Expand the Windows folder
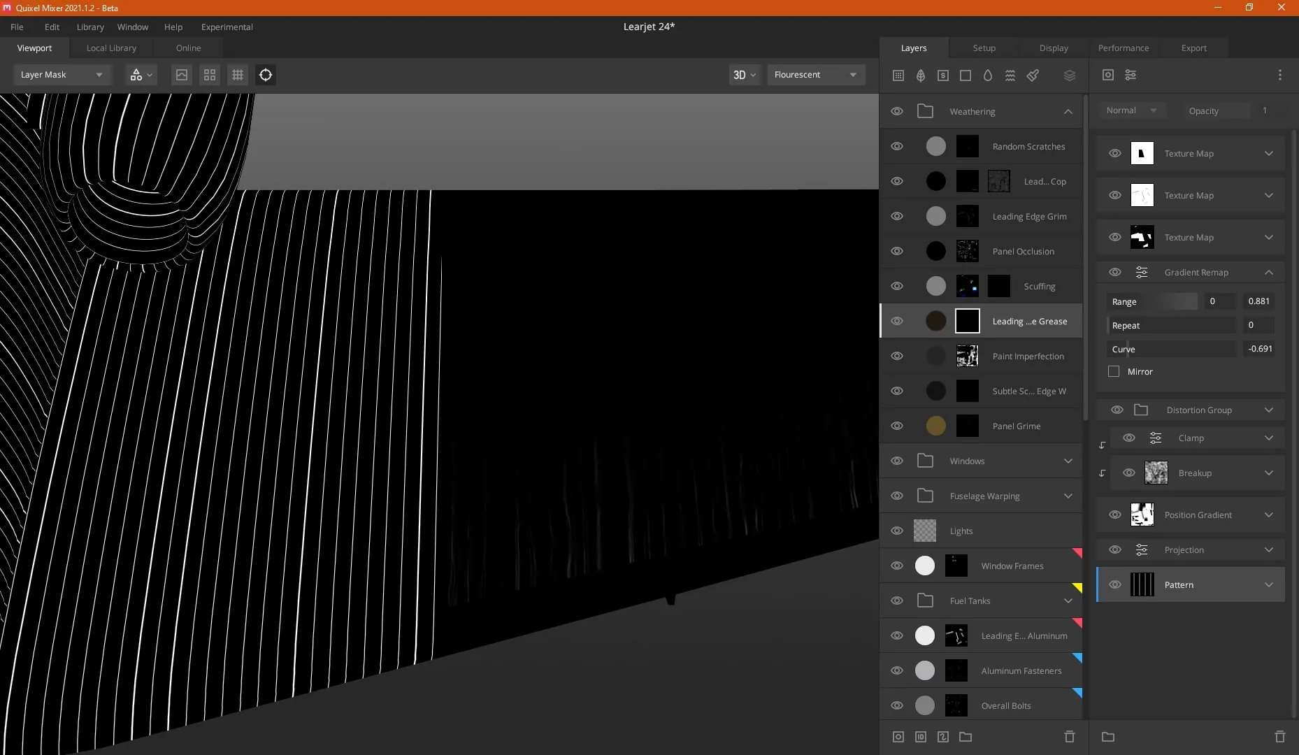The height and width of the screenshot is (755, 1299). click(1068, 461)
